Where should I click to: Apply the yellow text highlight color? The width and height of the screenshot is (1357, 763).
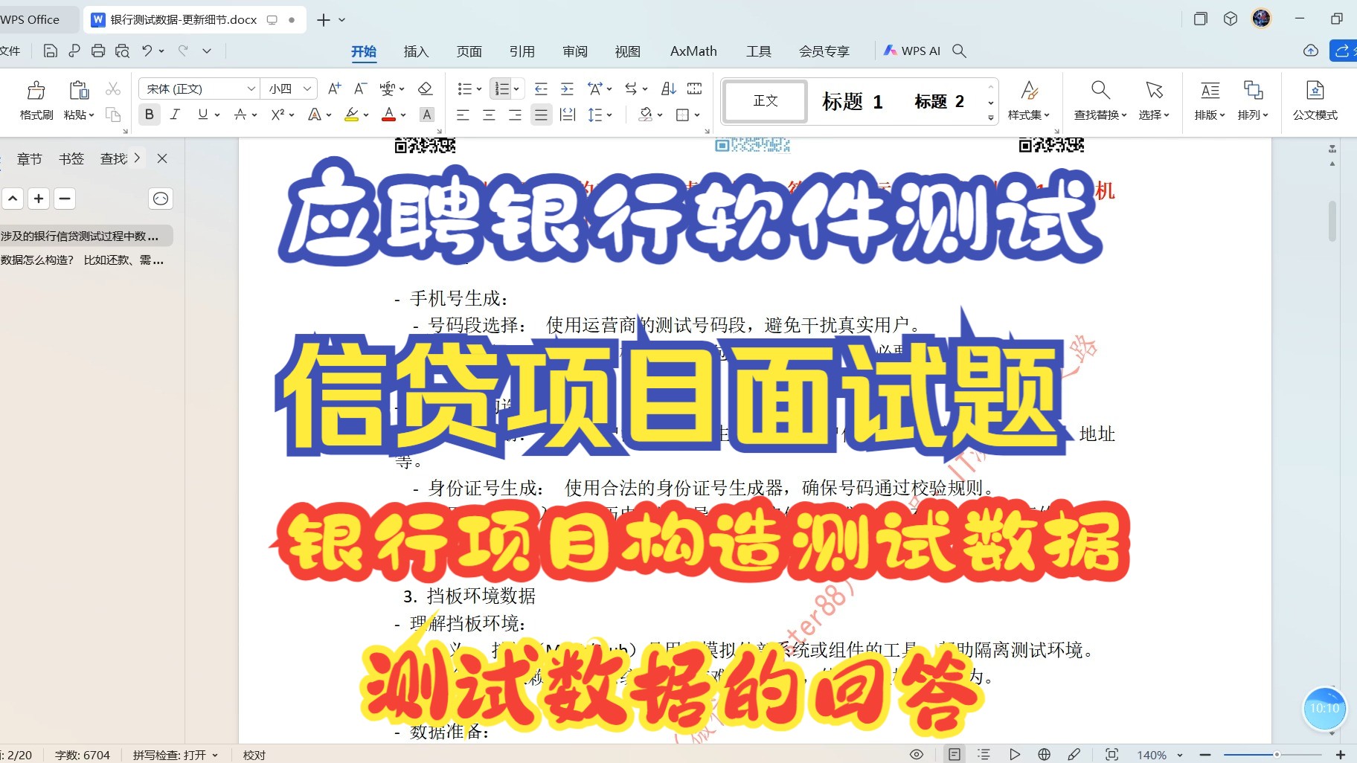pyautogui.click(x=352, y=115)
